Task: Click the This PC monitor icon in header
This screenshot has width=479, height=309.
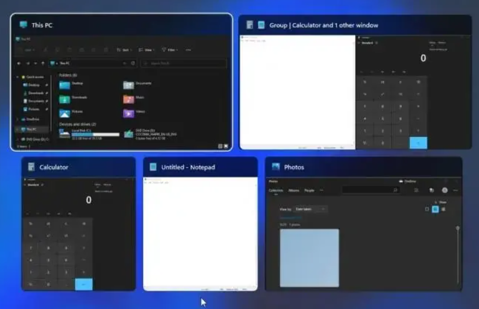Action: (x=23, y=25)
